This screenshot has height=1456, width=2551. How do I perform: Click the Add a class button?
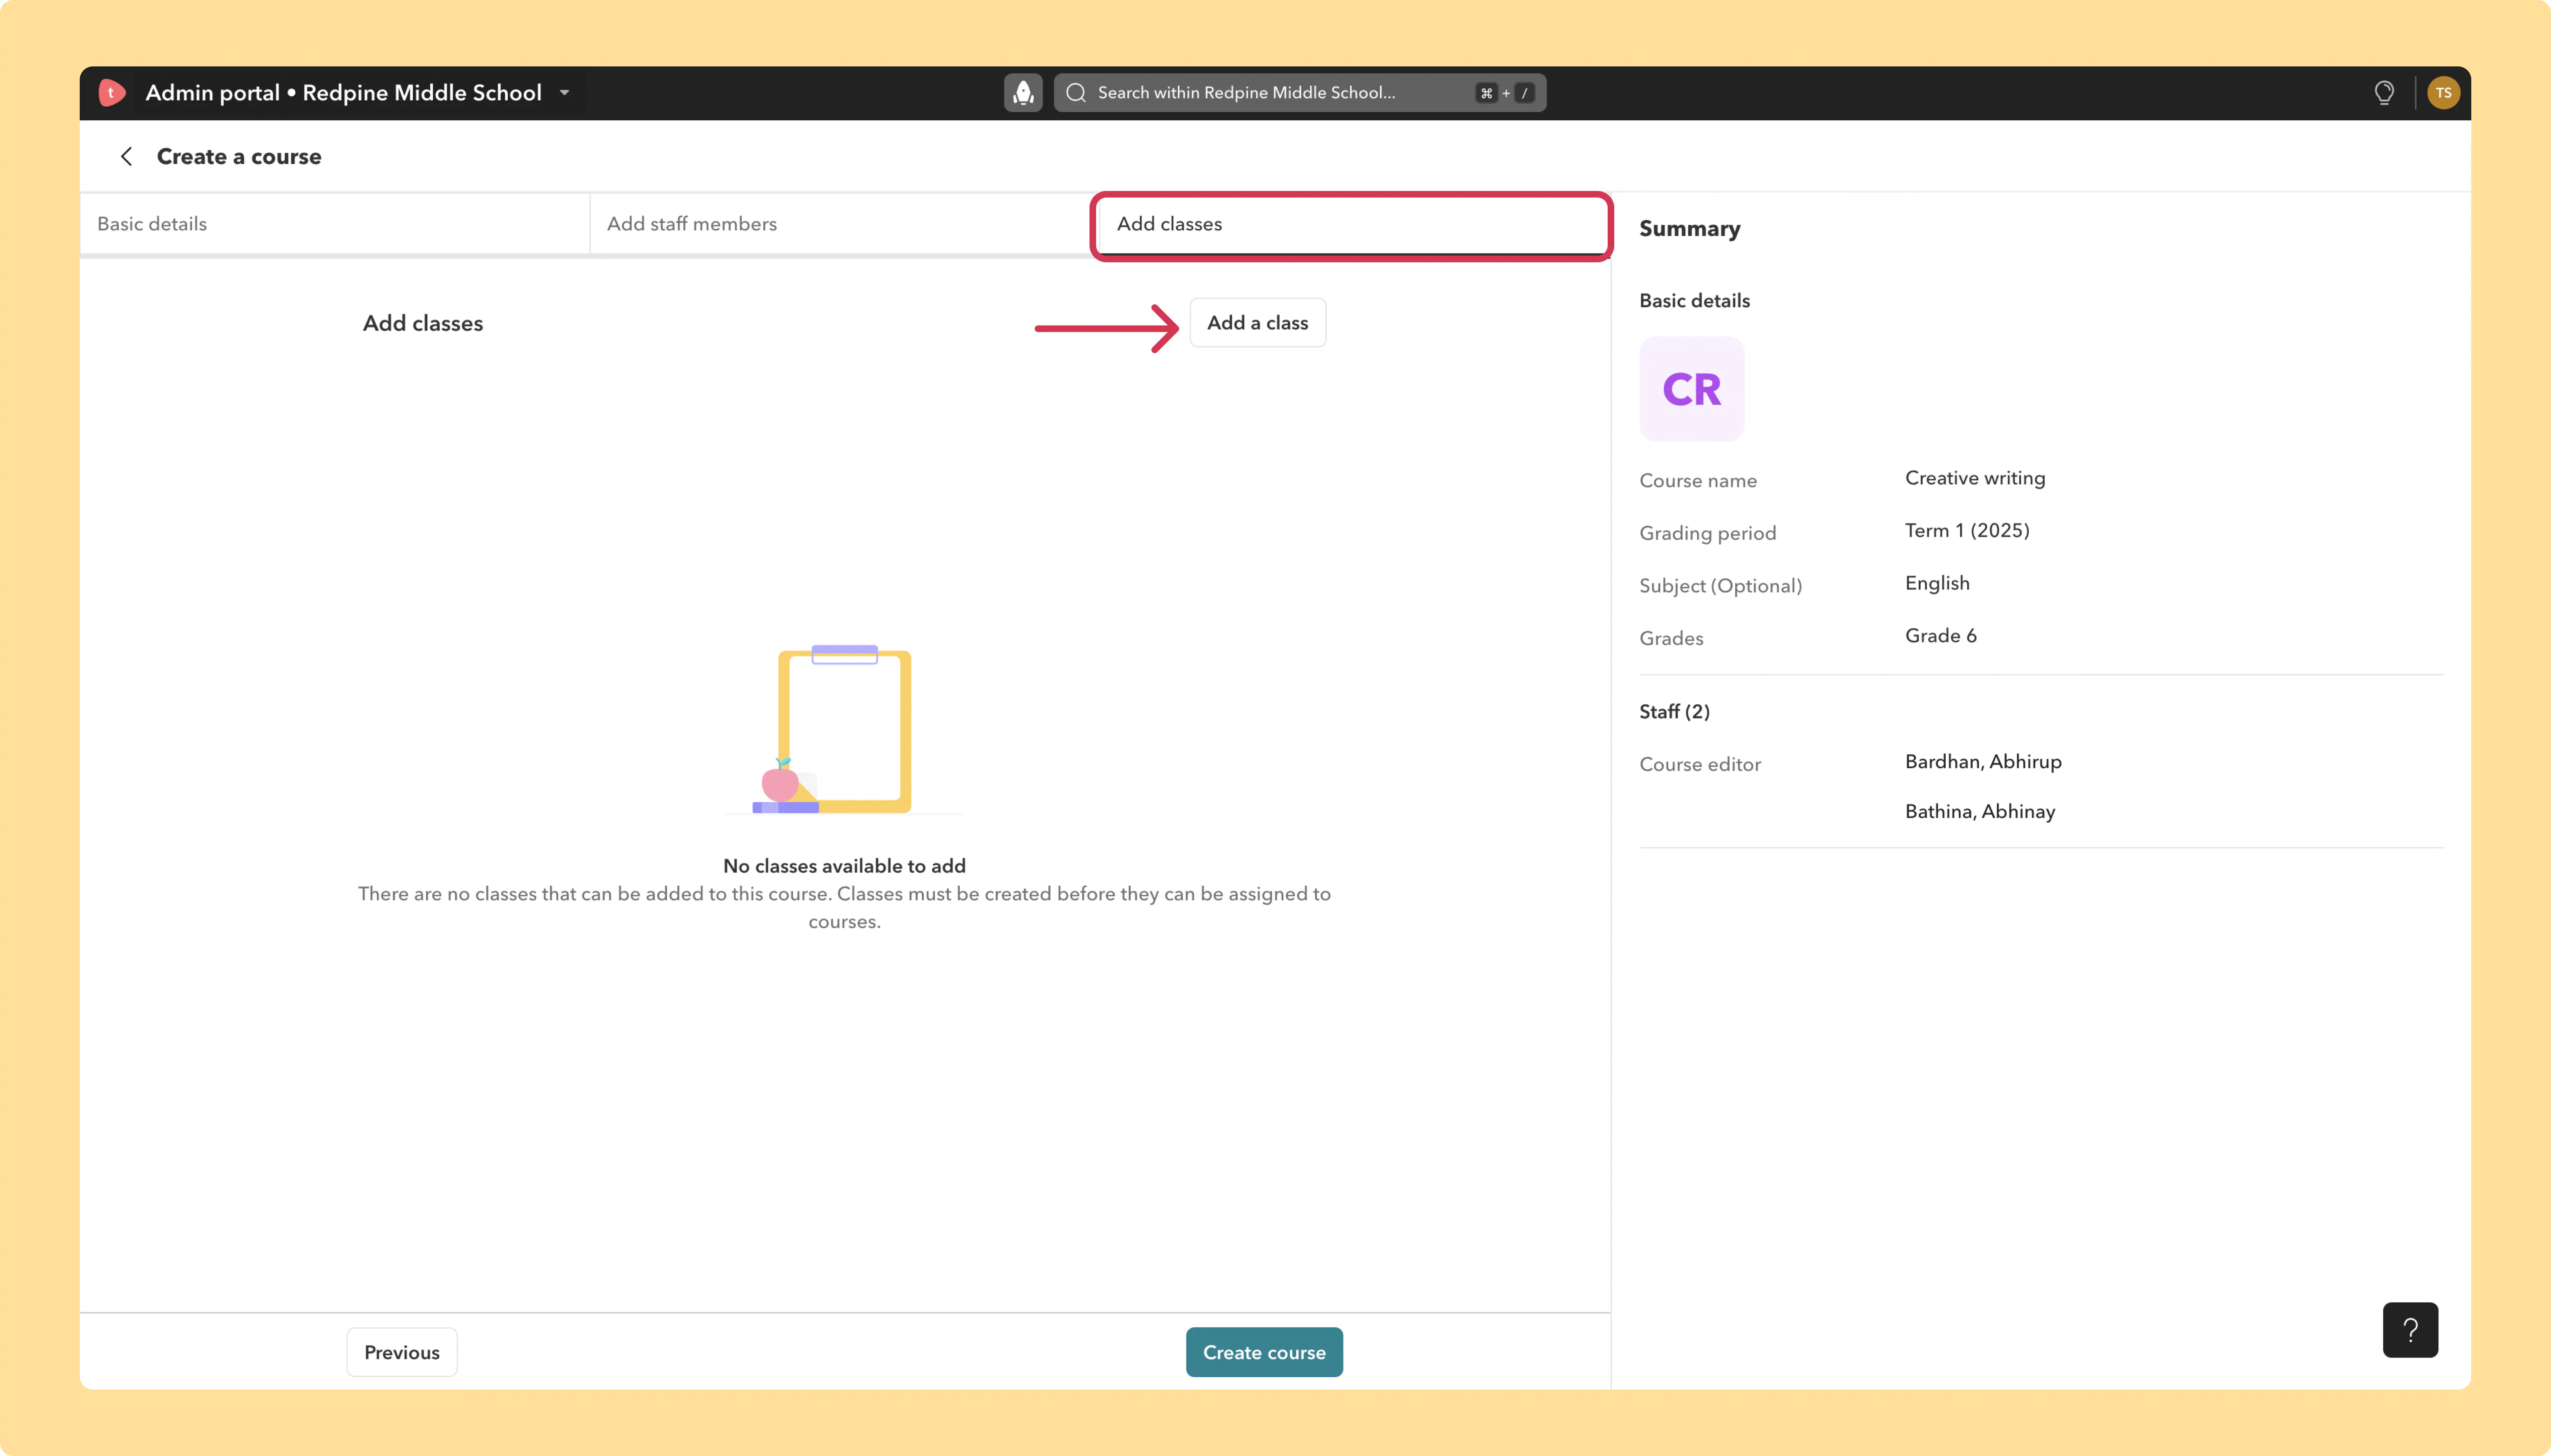click(x=1258, y=323)
